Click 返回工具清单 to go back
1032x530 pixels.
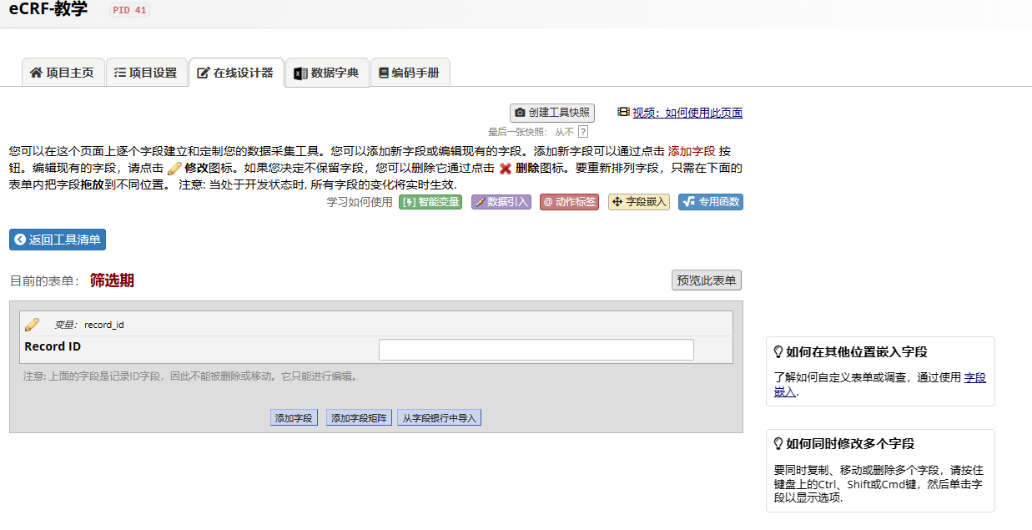[x=58, y=240]
